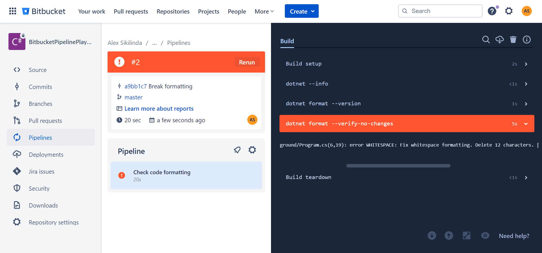542x253 pixels.
Task: Open Your work in top nav
Action: (92, 11)
